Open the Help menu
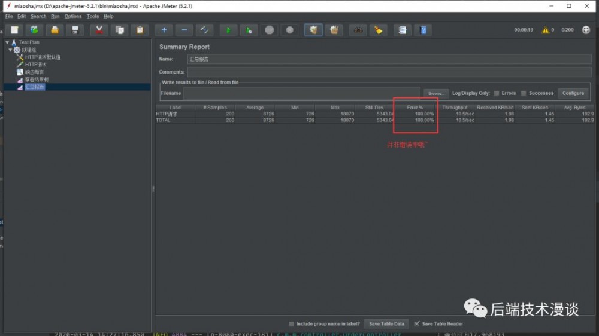Screen dimensions: 599x336 [x=108, y=16]
